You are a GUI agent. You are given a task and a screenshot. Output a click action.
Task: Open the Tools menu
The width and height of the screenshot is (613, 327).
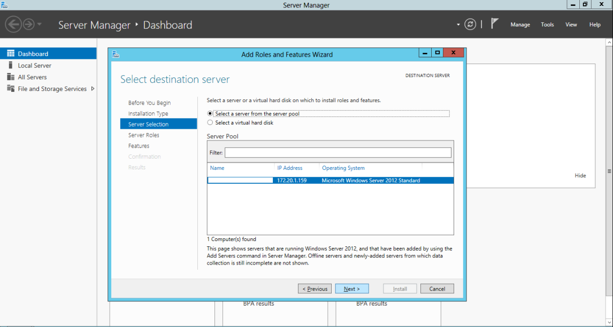point(547,25)
